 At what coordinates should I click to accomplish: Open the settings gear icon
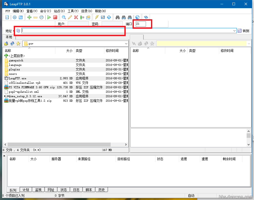click(x=14, y=17)
